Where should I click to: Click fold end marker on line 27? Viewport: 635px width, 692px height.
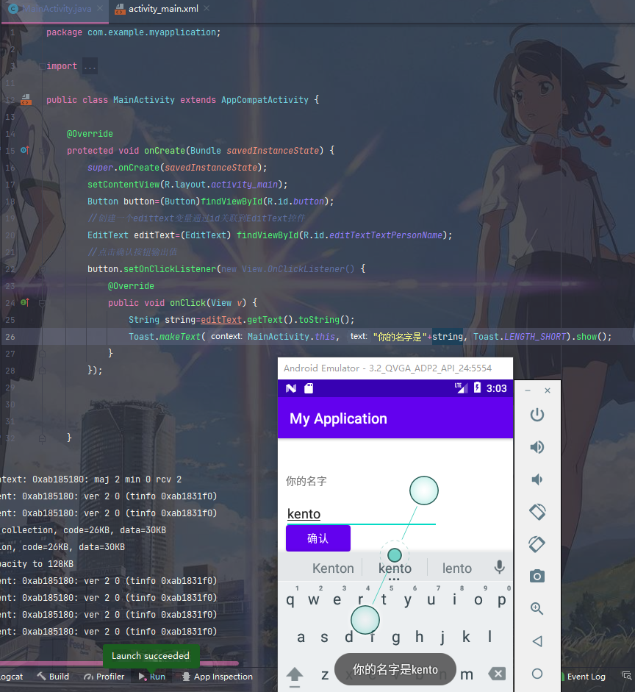point(42,354)
